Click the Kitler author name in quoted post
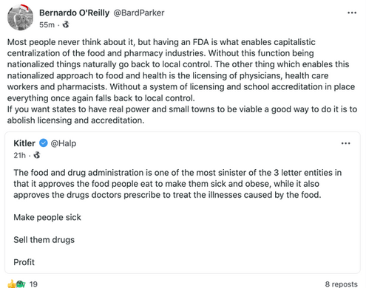The width and height of the screenshot is (366, 288). pyautogui.click(x=24, y=143)
